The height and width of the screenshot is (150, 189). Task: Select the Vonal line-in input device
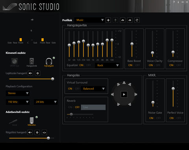[x=13, y=122]
